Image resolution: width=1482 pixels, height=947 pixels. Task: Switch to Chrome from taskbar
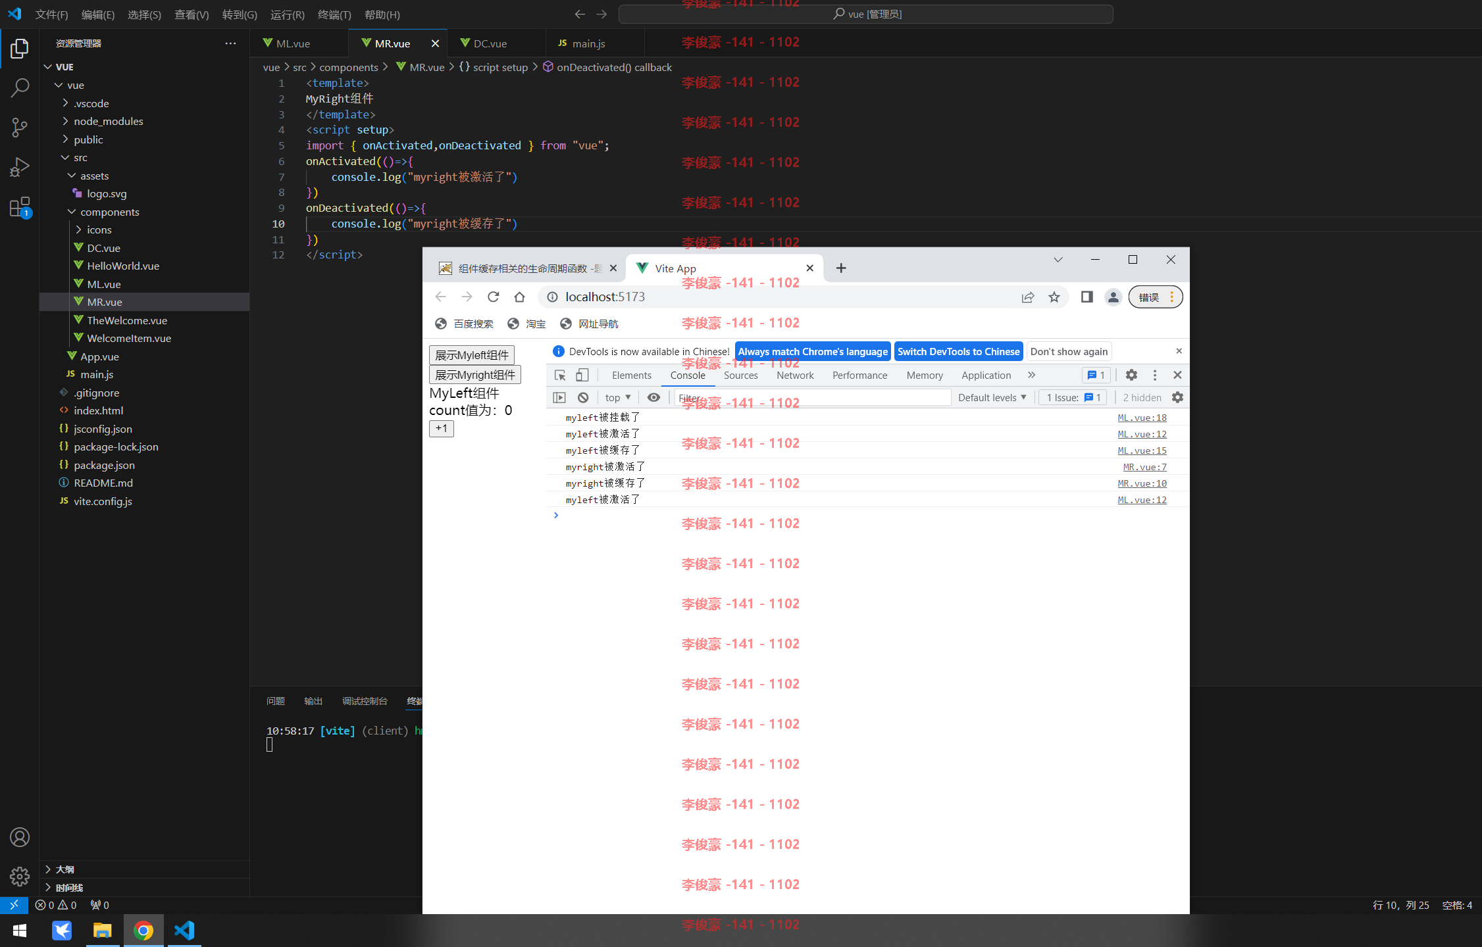[143, 931]
